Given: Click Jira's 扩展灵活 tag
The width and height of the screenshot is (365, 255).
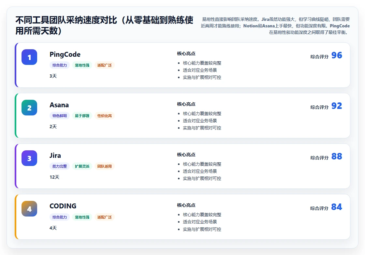Looking at the screenshot, I should click(x=82, y=166).
